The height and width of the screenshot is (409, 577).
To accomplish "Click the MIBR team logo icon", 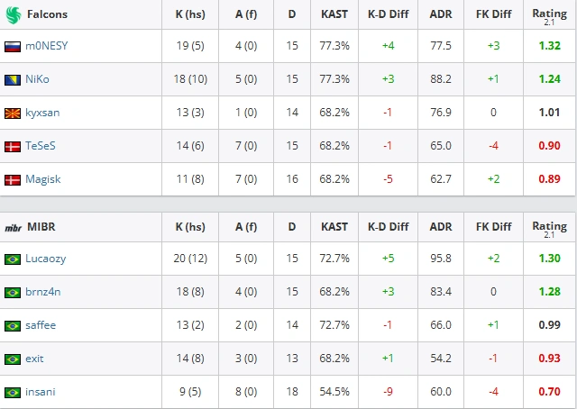I will click(x=14, y=228).
